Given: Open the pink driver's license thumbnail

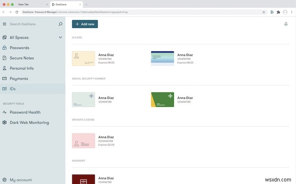Looking at the screenshot, I should [x=83, y=141].
